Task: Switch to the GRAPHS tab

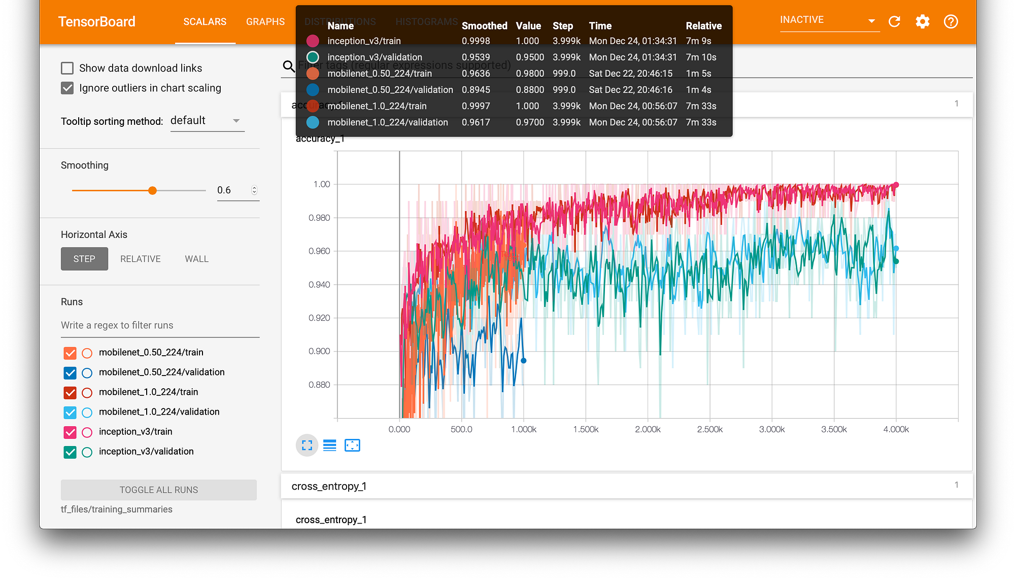Action: point(265,22)
